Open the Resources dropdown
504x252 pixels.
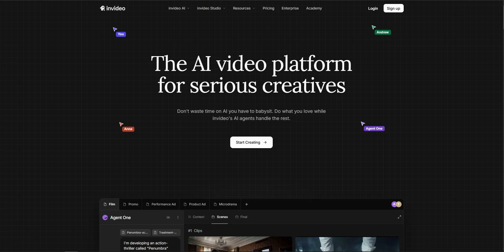(244, 8)
